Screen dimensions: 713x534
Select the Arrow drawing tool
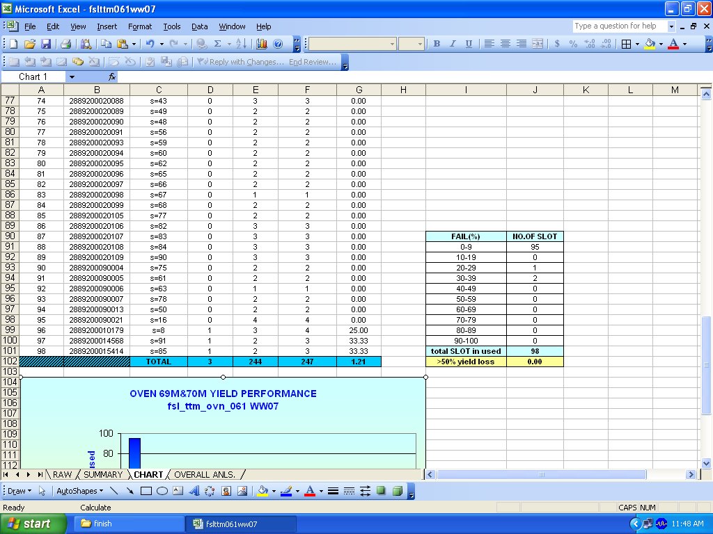(130, 491)
